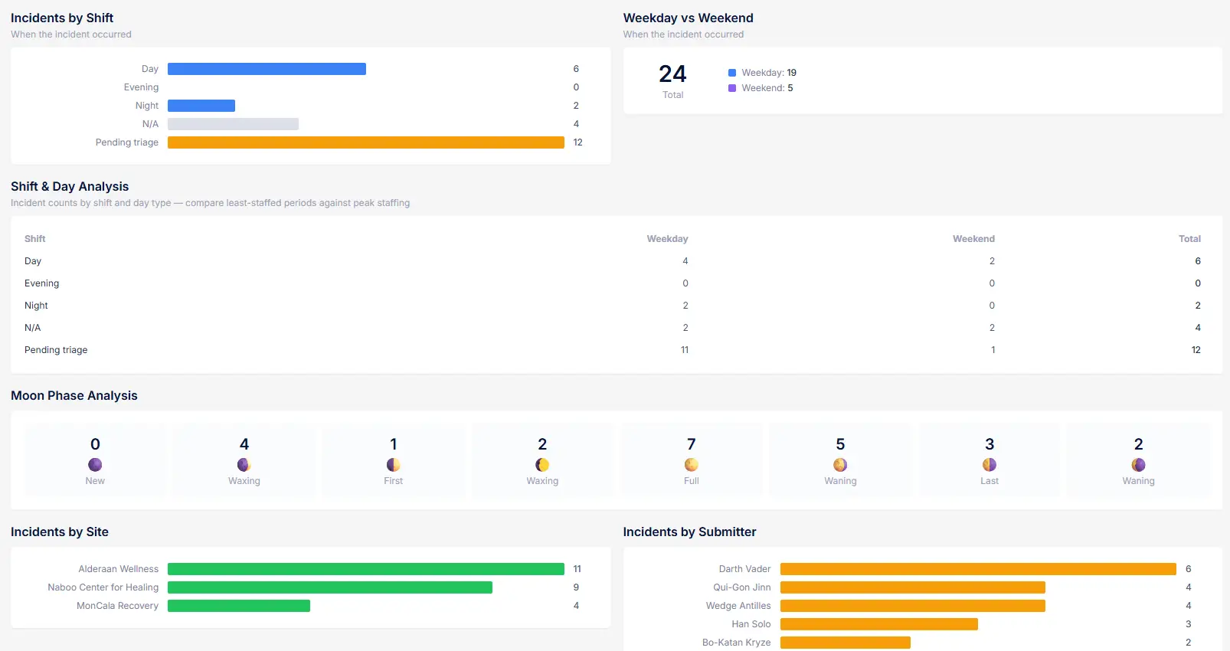Click the orange Wedge Antilles bar
Screen dimensions: 1230x651
click(x=913, y=606)
